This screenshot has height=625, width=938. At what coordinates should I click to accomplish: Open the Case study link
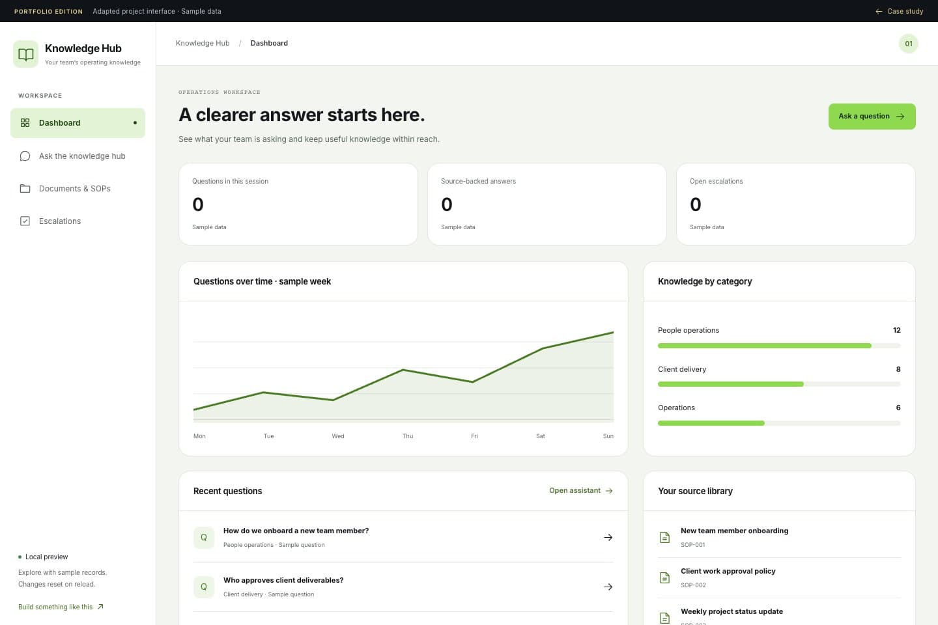[x=899, y=11]
